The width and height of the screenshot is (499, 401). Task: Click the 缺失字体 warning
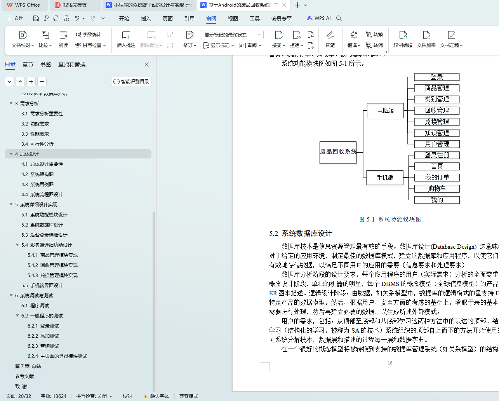point(156,396)
